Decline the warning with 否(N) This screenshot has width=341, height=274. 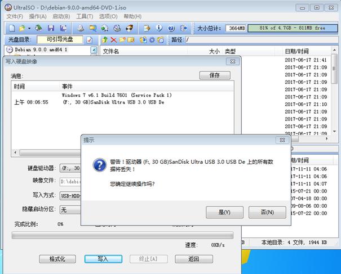coord(267,212)
